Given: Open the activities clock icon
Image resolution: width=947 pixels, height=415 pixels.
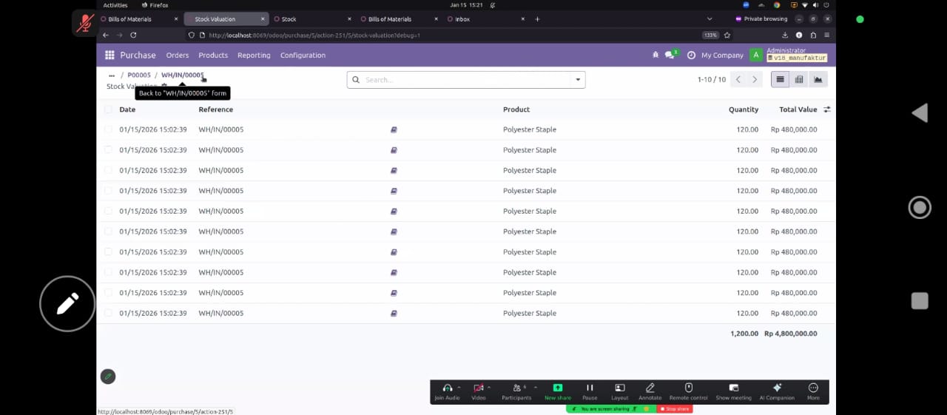Looking at the screenshot, I should [691, 55].
